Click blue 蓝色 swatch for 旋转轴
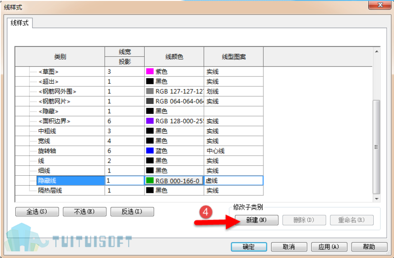 [150, 151]
